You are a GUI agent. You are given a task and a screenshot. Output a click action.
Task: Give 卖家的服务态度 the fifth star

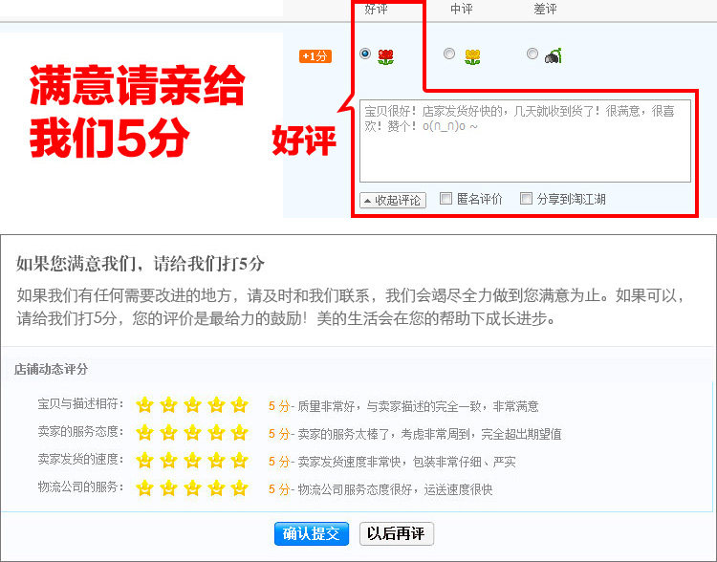click(x=239, y=433)
